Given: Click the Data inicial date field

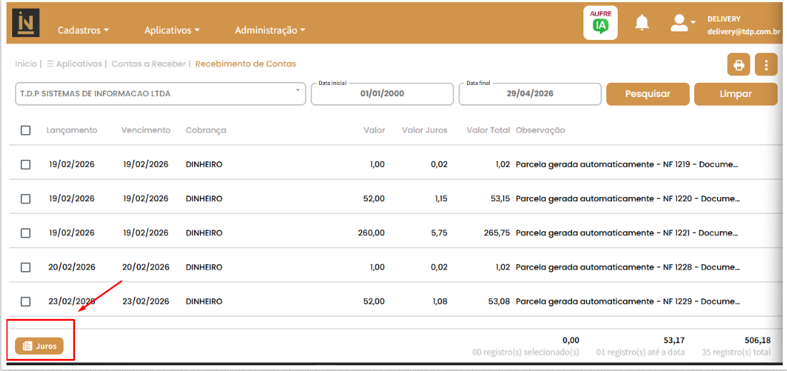Looking at the screenshot, I should pyautogui.click(x=383, y=93).
